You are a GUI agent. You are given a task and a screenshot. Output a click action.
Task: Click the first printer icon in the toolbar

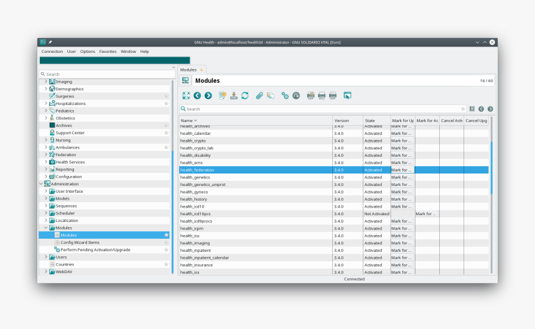[310, 96]
